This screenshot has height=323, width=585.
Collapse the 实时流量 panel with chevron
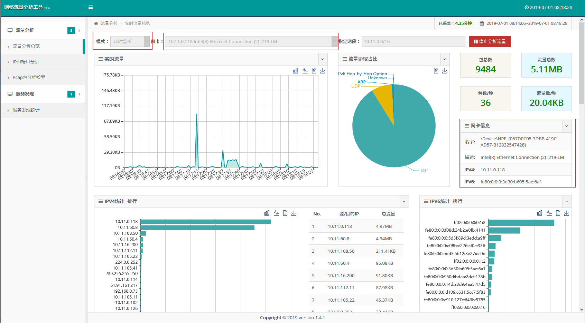pos(323,59)
